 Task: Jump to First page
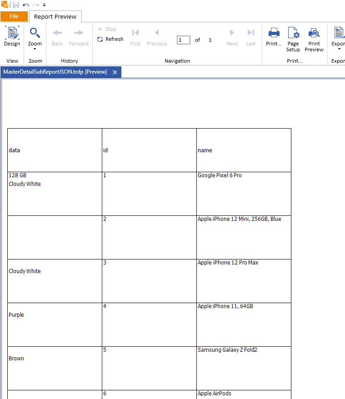135,37
